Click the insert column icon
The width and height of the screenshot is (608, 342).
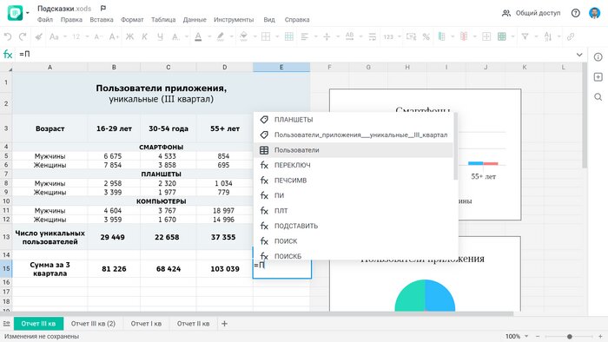[x=441, y=36]
